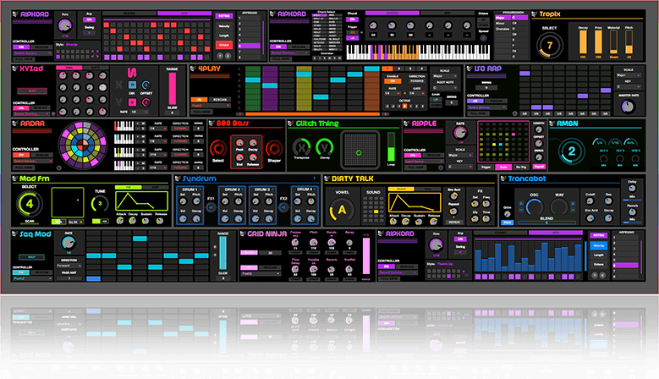Image resolution: width=659 pixels, height=379 pixels.
Task: Click the ISO ARP SWING value field
Action: coord(486,88)
